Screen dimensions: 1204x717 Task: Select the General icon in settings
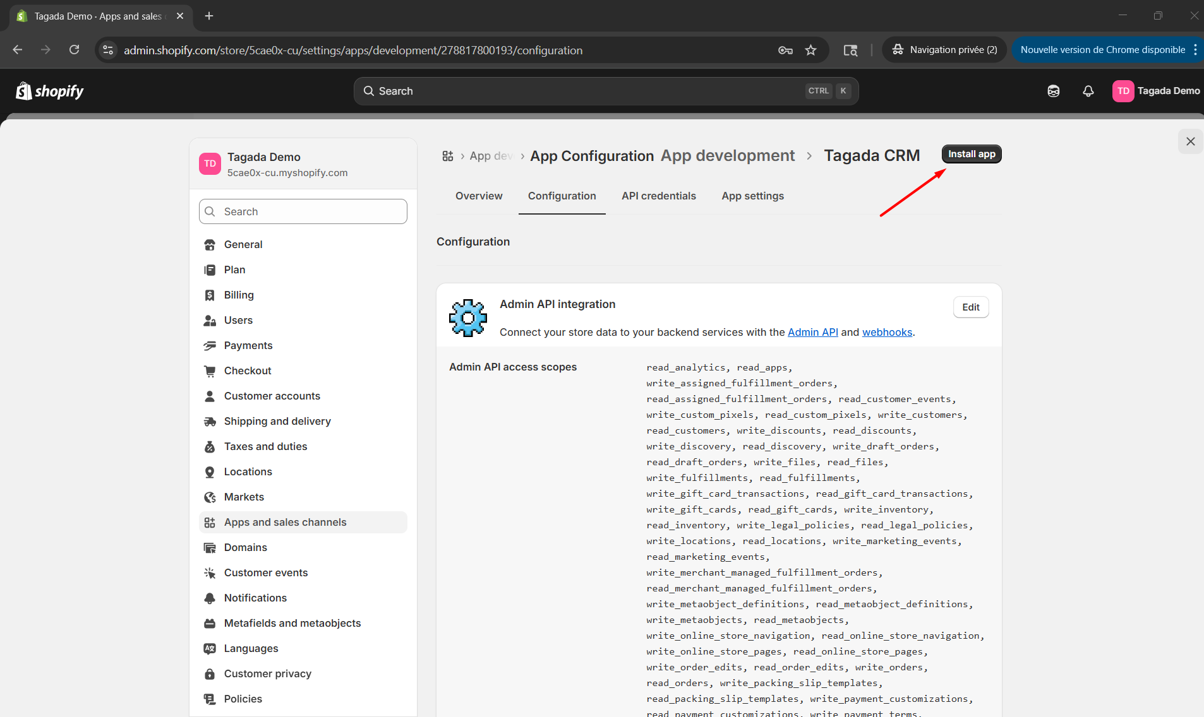210,245
